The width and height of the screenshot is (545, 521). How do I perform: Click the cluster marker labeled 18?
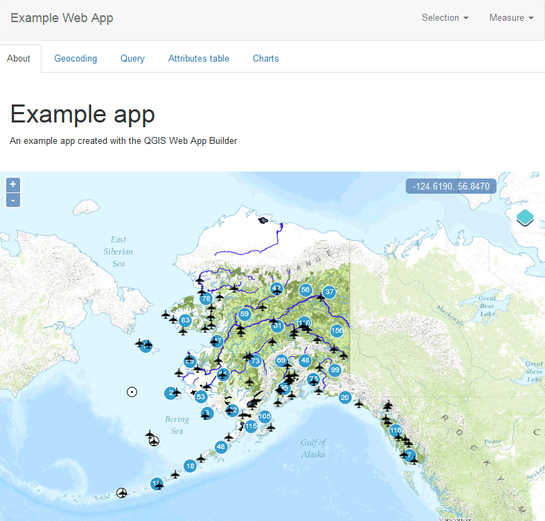190,466
